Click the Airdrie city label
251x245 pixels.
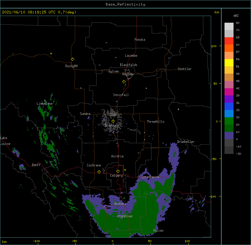click(x=118, y=156)
